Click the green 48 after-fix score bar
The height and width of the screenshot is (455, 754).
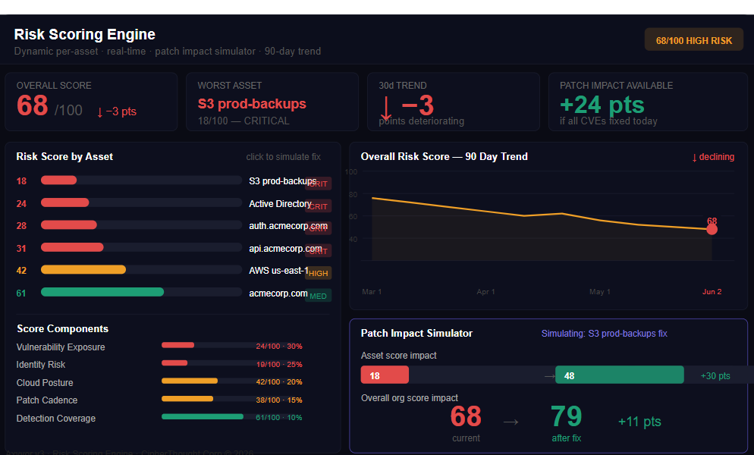point(619,375)
